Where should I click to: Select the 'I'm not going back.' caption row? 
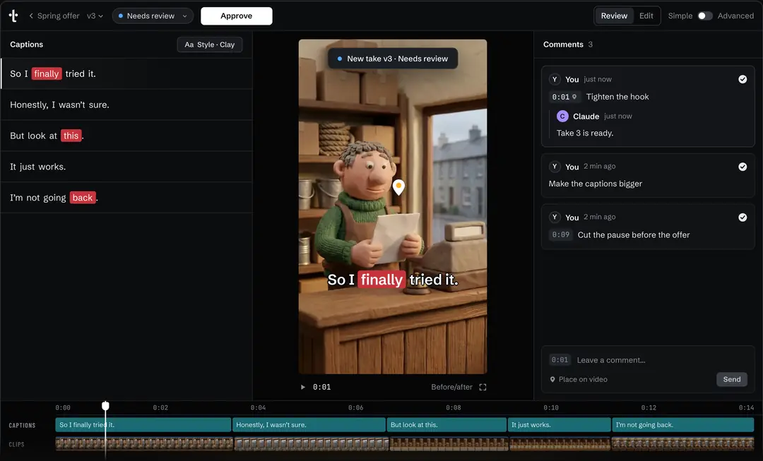[x=126, y=198]
